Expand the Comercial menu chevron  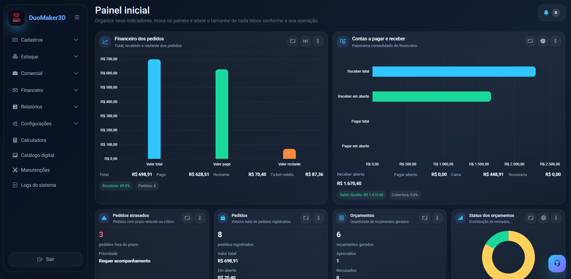(x=76, y=73)
